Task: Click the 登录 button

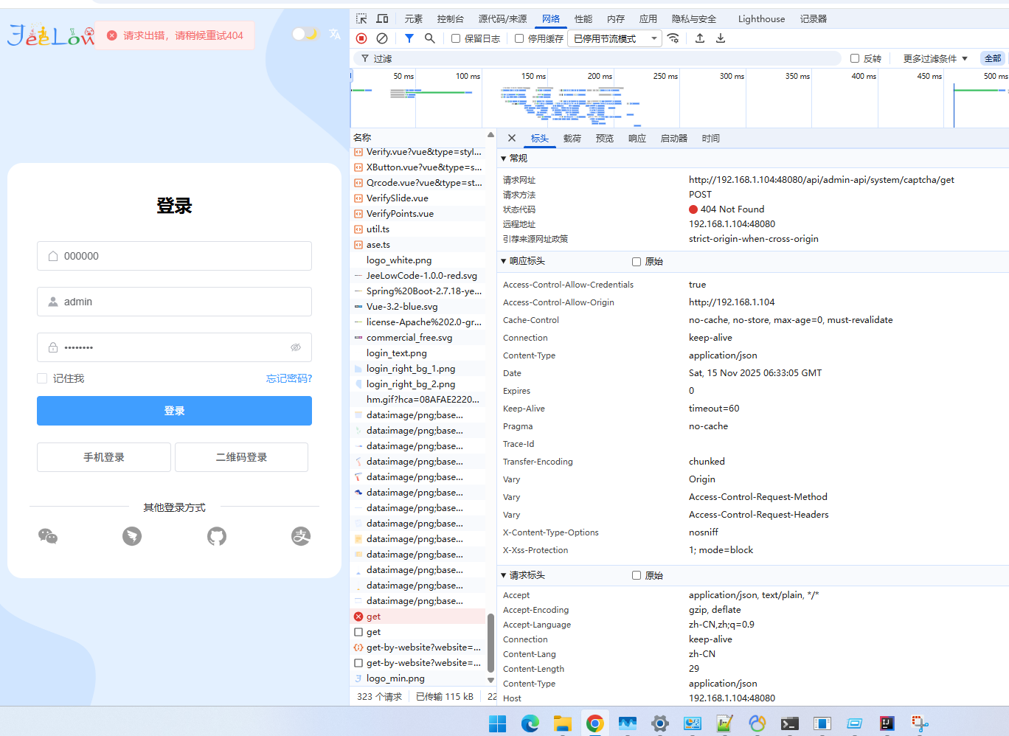Action: pyautogui.click(x=174, y=411)
